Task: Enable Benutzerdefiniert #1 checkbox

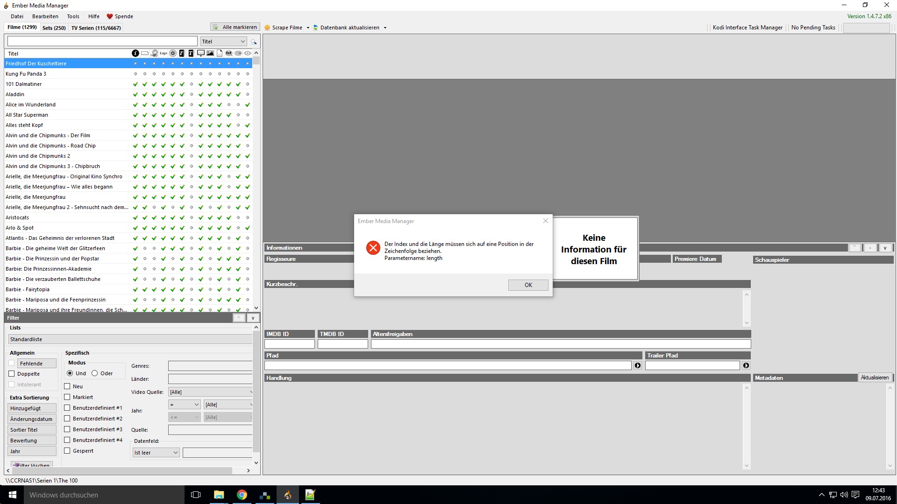Action: 67,408
